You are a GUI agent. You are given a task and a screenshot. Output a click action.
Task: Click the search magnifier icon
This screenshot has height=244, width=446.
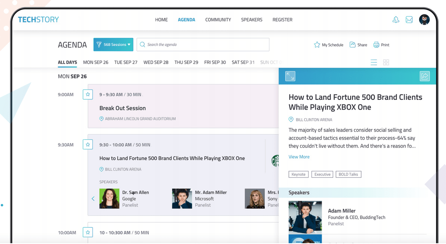142,44
